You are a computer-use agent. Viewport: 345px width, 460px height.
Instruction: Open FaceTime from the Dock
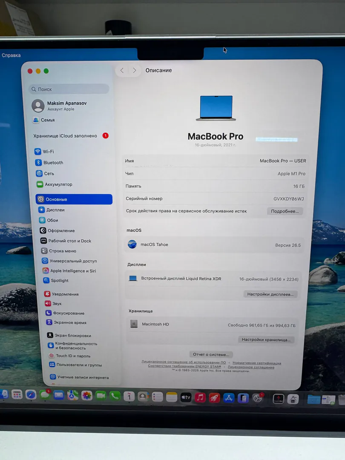pyautogui.click(x=101, y=396)
